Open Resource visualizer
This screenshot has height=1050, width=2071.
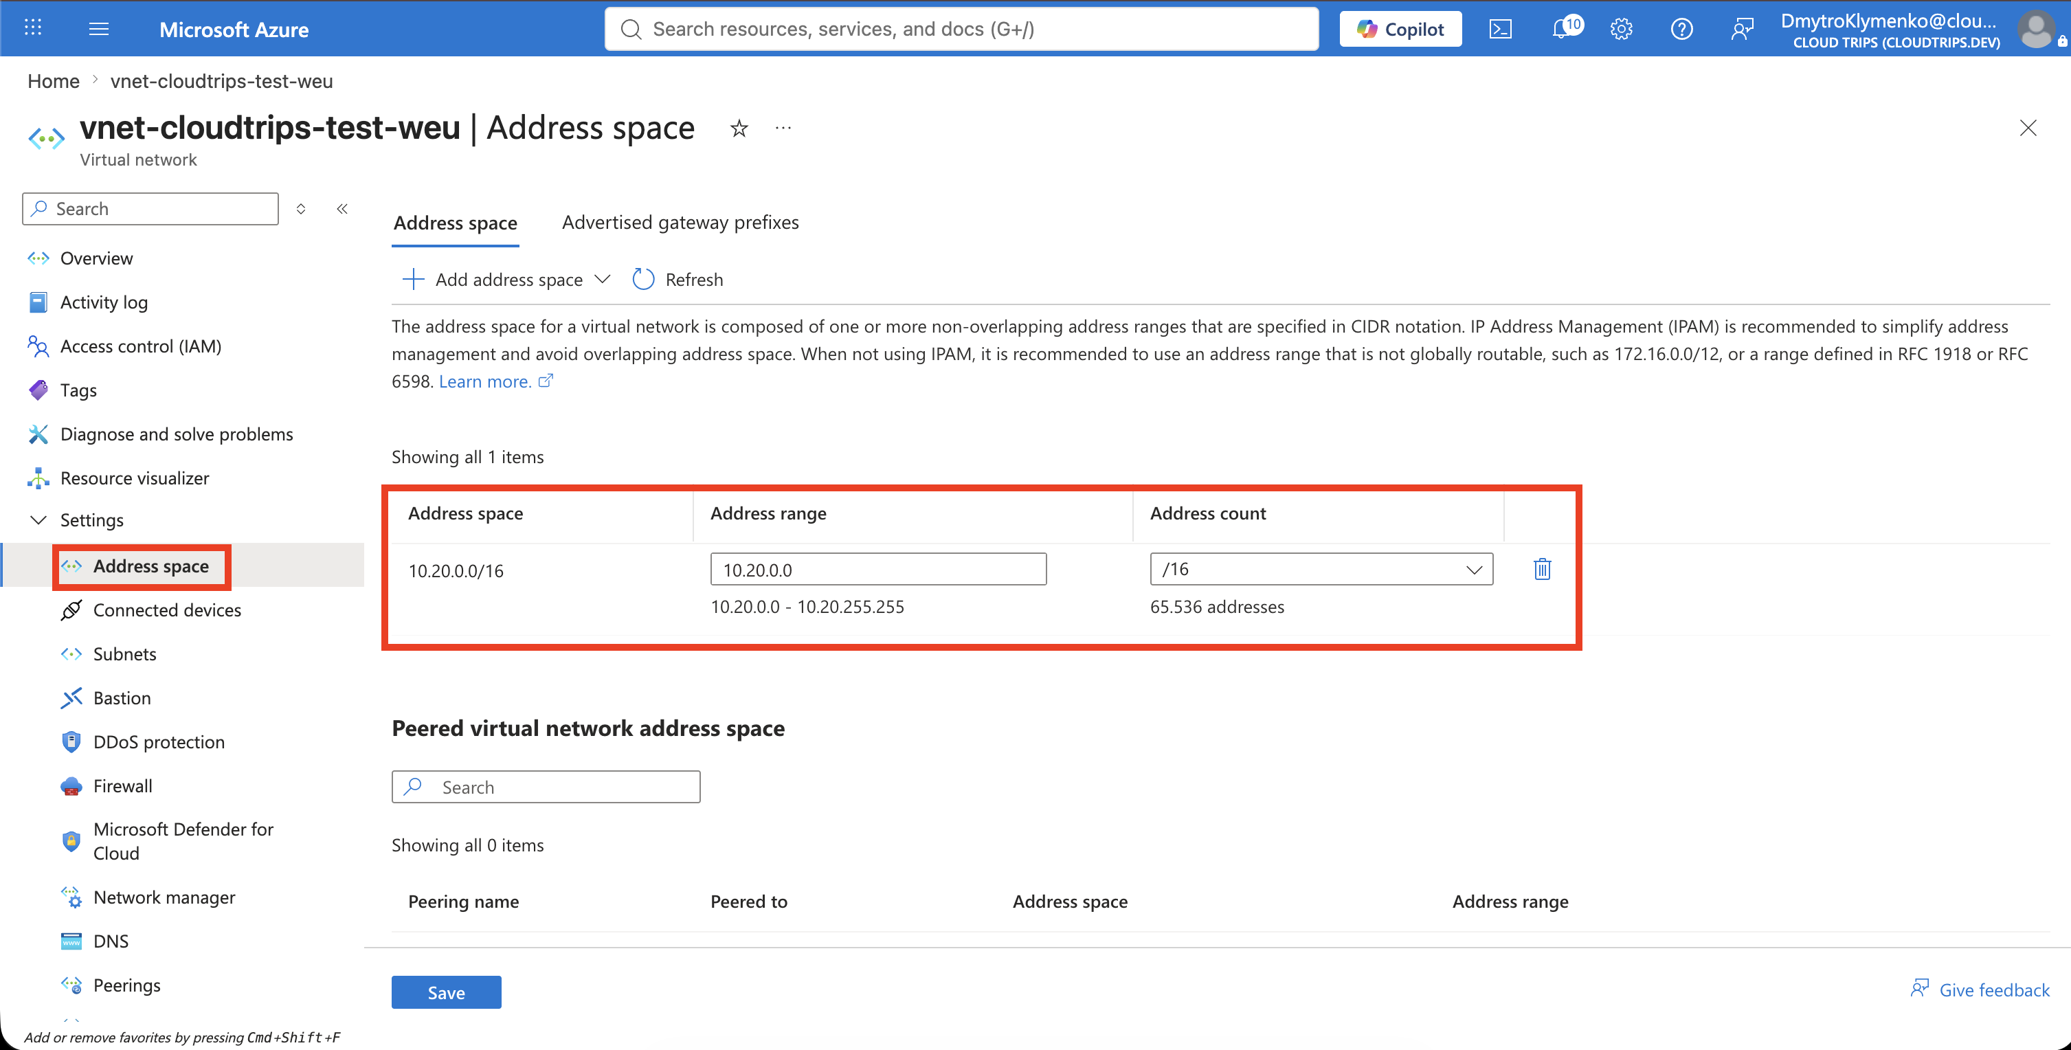[134, 478]
